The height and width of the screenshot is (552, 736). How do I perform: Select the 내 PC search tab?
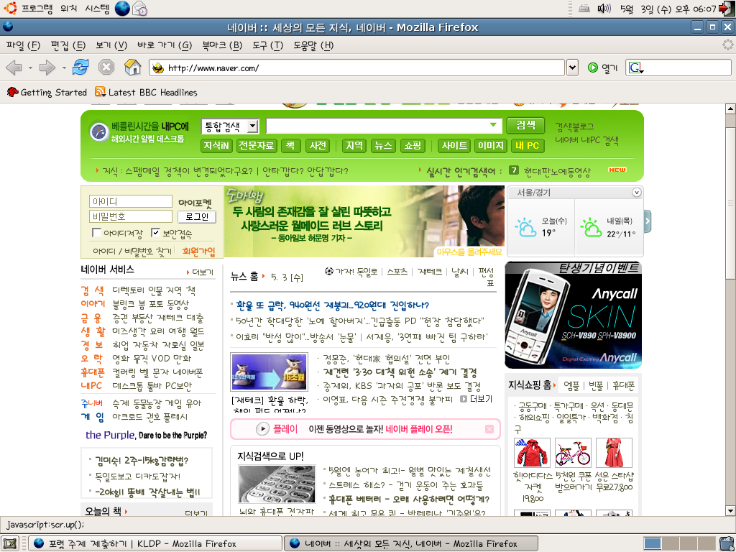[527, 145]
